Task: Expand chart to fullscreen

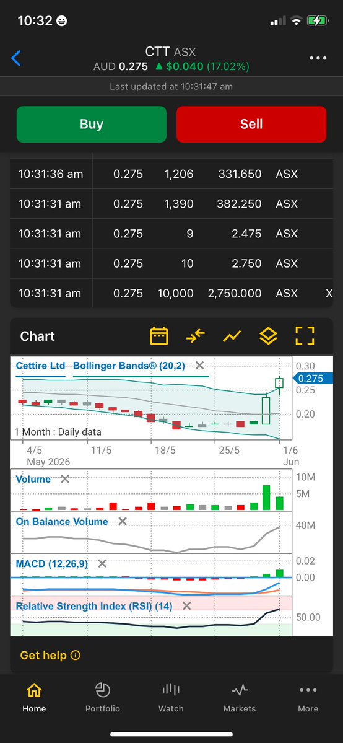Action: click(305, 336)
